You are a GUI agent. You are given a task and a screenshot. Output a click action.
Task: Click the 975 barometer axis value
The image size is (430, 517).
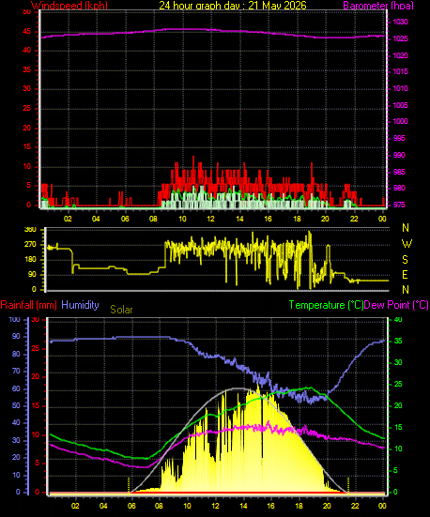399,205
